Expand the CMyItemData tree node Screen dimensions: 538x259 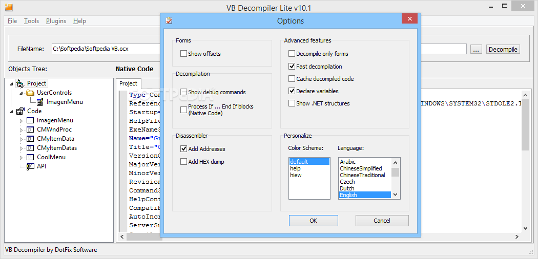tap(21, 139)
